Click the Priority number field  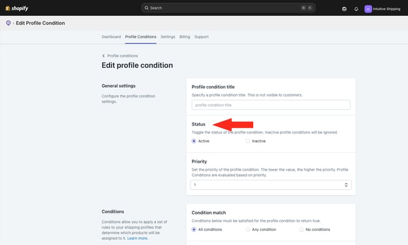click(271, 185)
